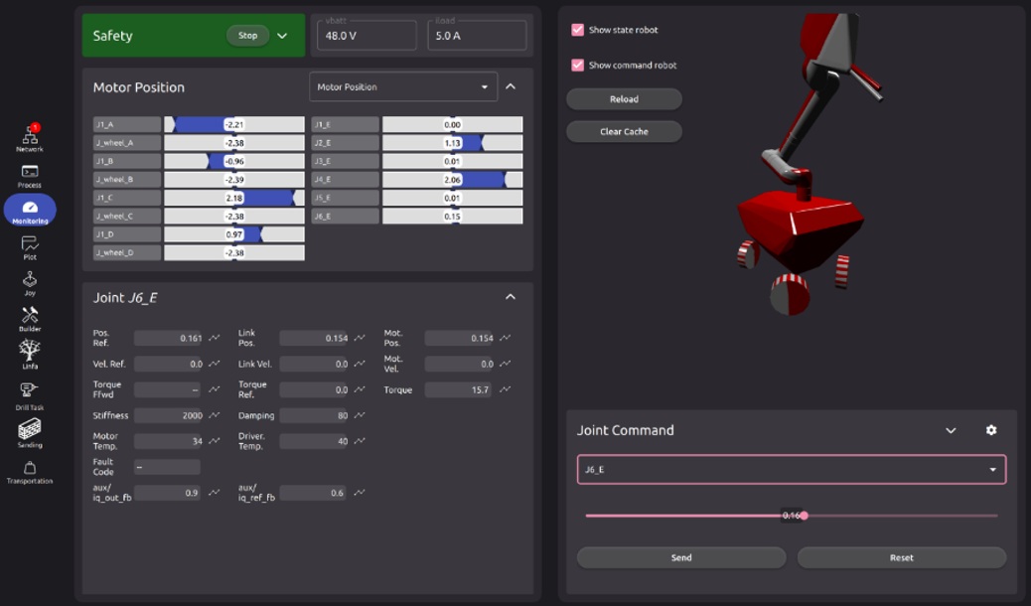Expand the Safety panel chevron

282,36
